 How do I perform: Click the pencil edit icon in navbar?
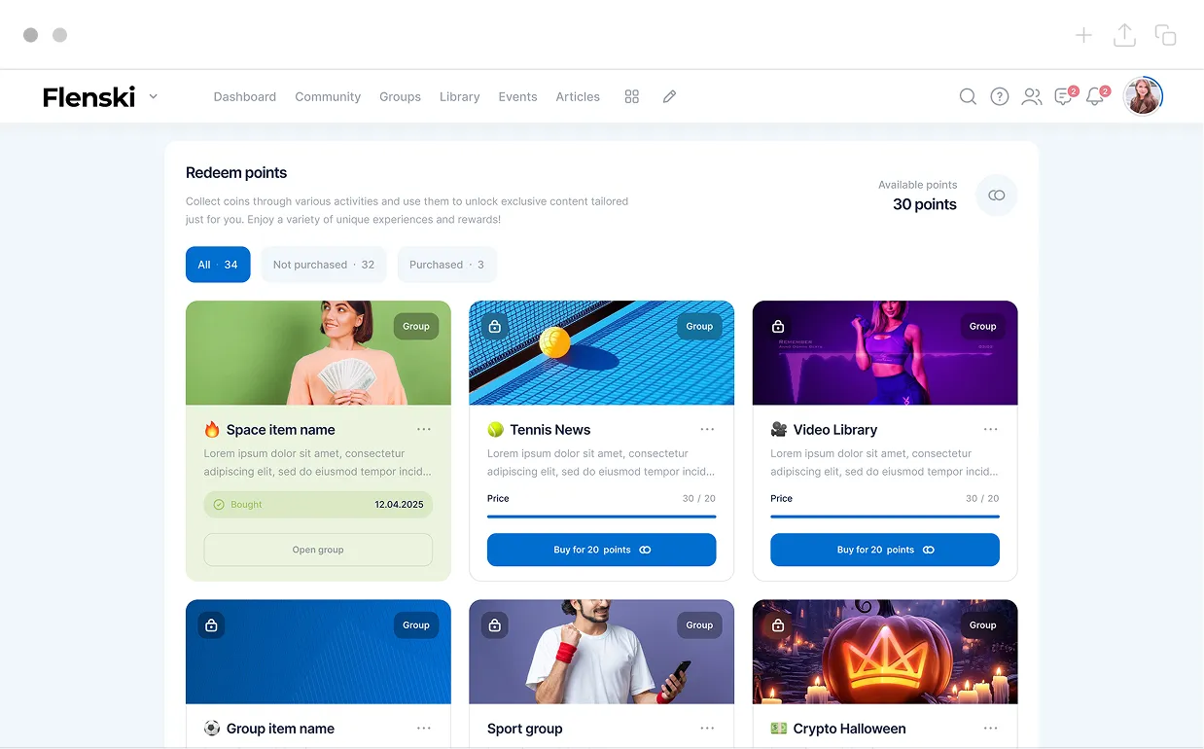(x=669, y=96)
